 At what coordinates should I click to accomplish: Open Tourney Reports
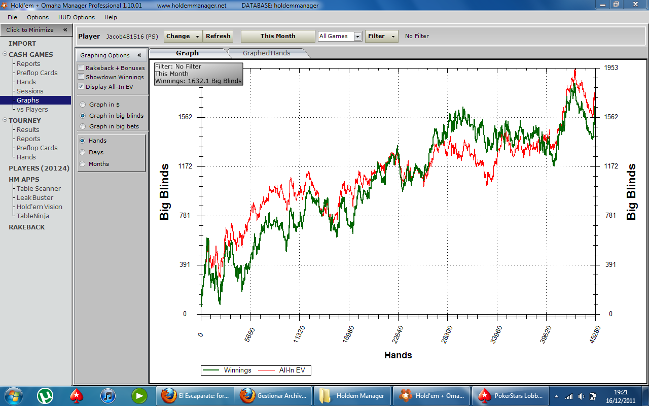28,139
